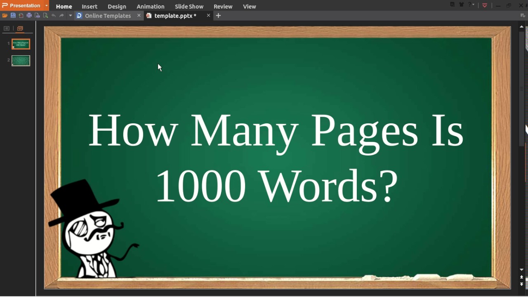The height and width of the screenshot is (297, 528).
Task: Undo the last action
Action: click(54, 15)
